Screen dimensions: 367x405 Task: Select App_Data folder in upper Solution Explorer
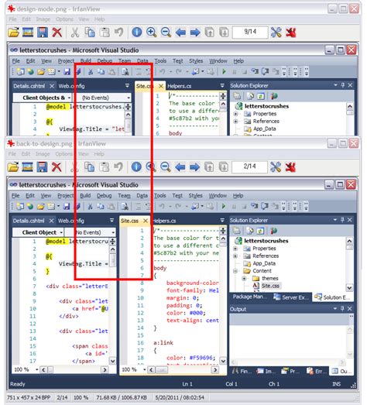point(264,129)
